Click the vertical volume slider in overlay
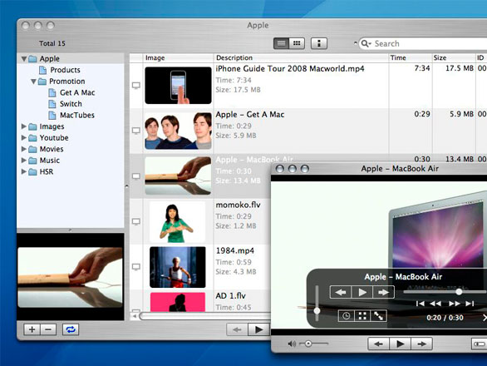The width and height of the screenshot is (487, 366). pyautogui.click(x=317, y=304)
